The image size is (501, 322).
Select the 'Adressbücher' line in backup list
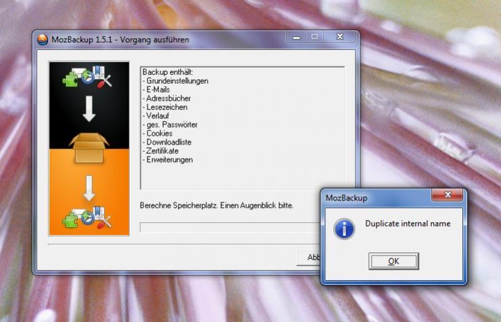click(x=167, y=99)
